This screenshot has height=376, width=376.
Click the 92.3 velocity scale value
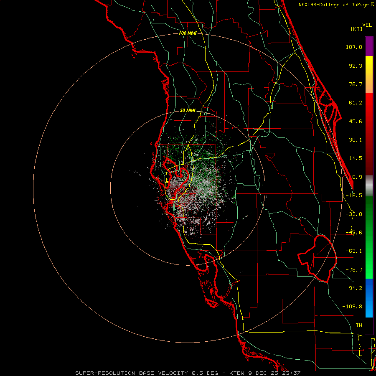[356, 66]
